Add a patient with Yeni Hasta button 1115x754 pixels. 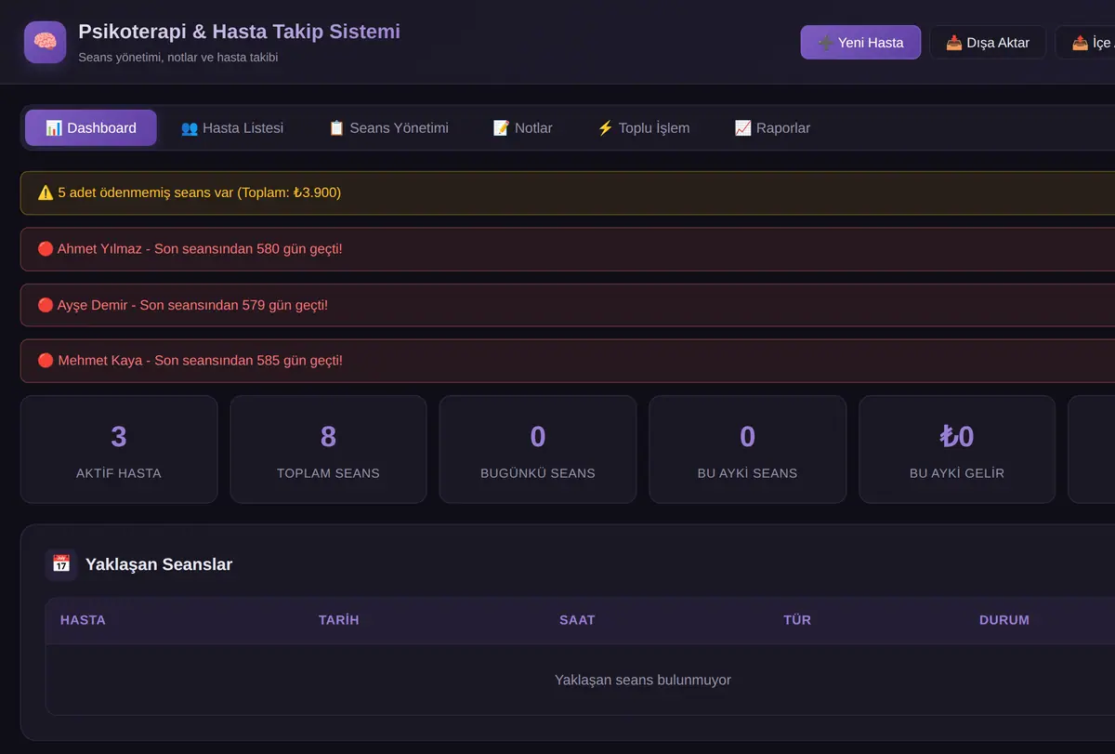point(860,43)
